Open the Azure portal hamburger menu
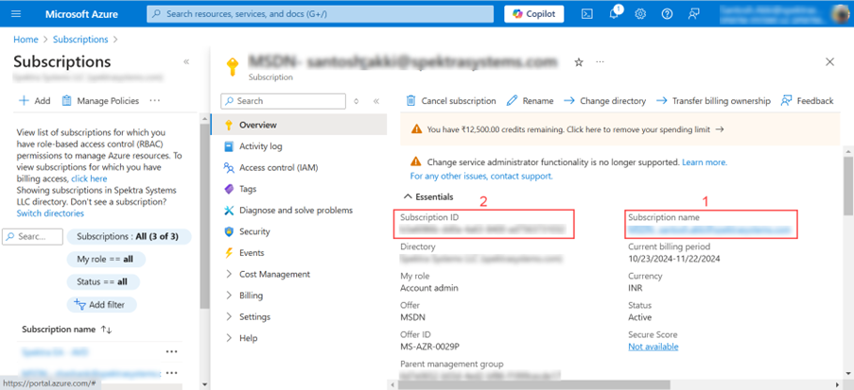Screen dimensions: 854x390 (x=16, y=13)
